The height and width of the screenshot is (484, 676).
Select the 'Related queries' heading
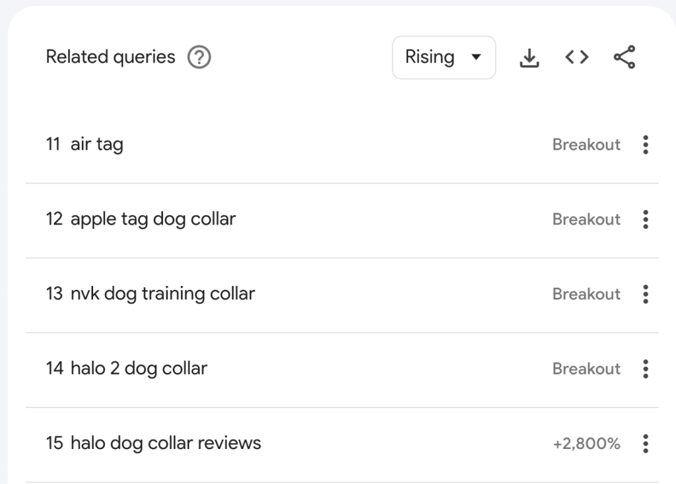pyautogui.click(x=110, y=57)
